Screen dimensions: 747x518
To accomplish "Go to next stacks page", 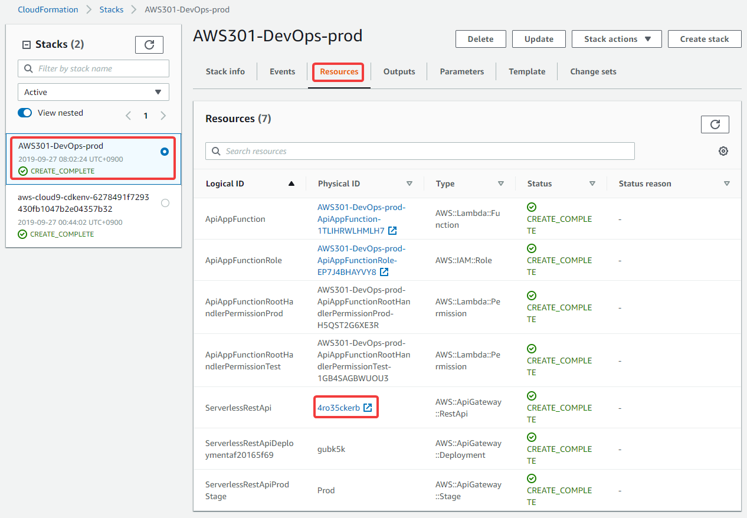I will click(163, 116).
